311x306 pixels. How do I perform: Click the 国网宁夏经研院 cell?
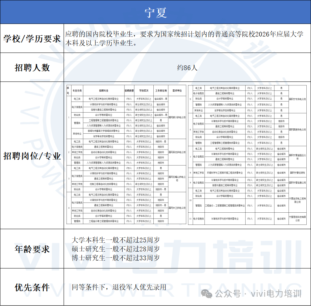(297, 172)
